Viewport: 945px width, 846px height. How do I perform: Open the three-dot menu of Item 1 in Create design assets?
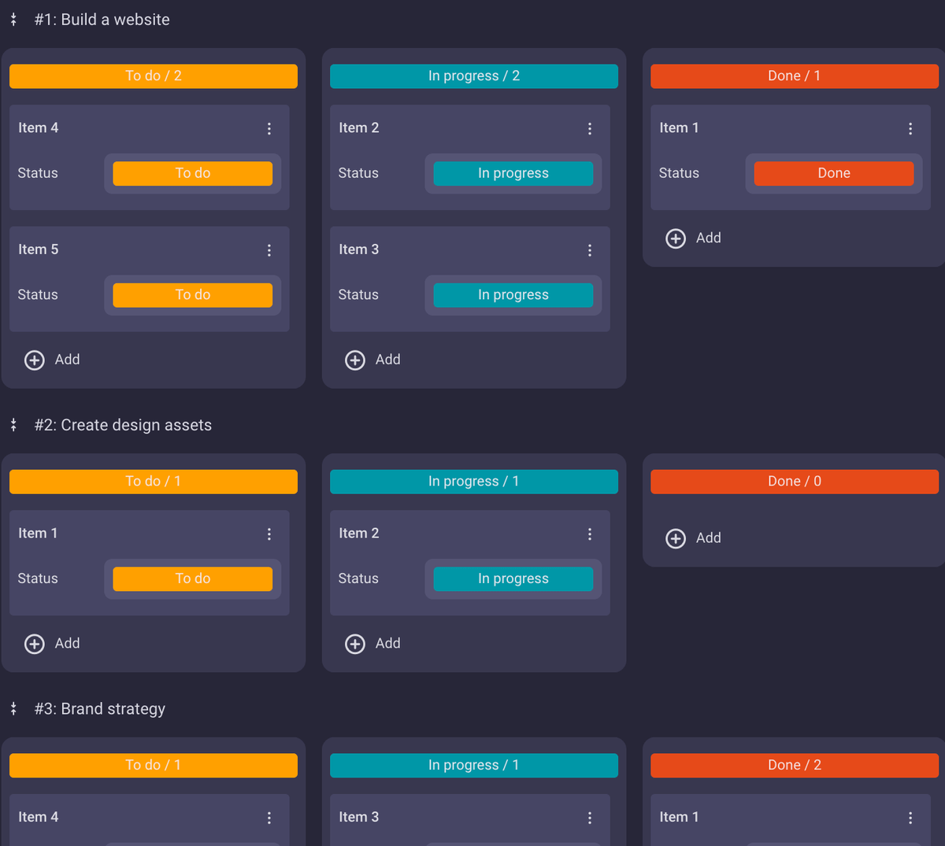[269, 534]
